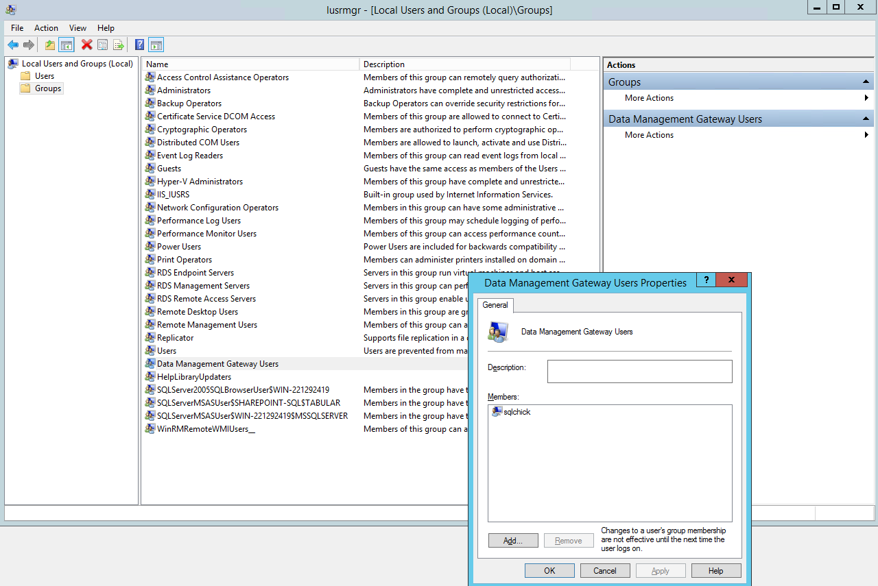Click the WinRMRemoteWMIUsers__ group icon
Viewport: 878px width, 586px height.
tap(151, 429)
